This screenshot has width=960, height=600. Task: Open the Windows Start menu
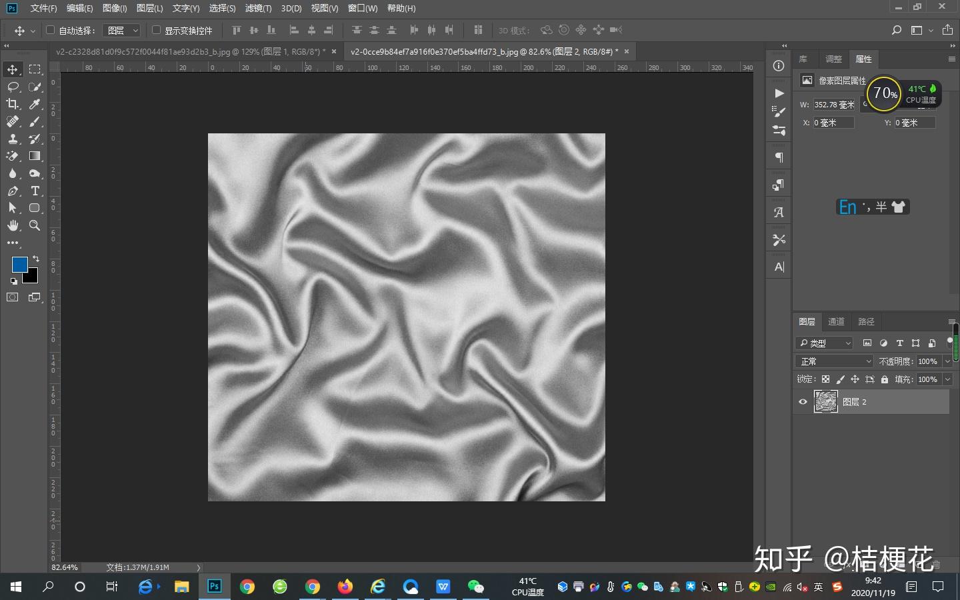coord(16,587)
